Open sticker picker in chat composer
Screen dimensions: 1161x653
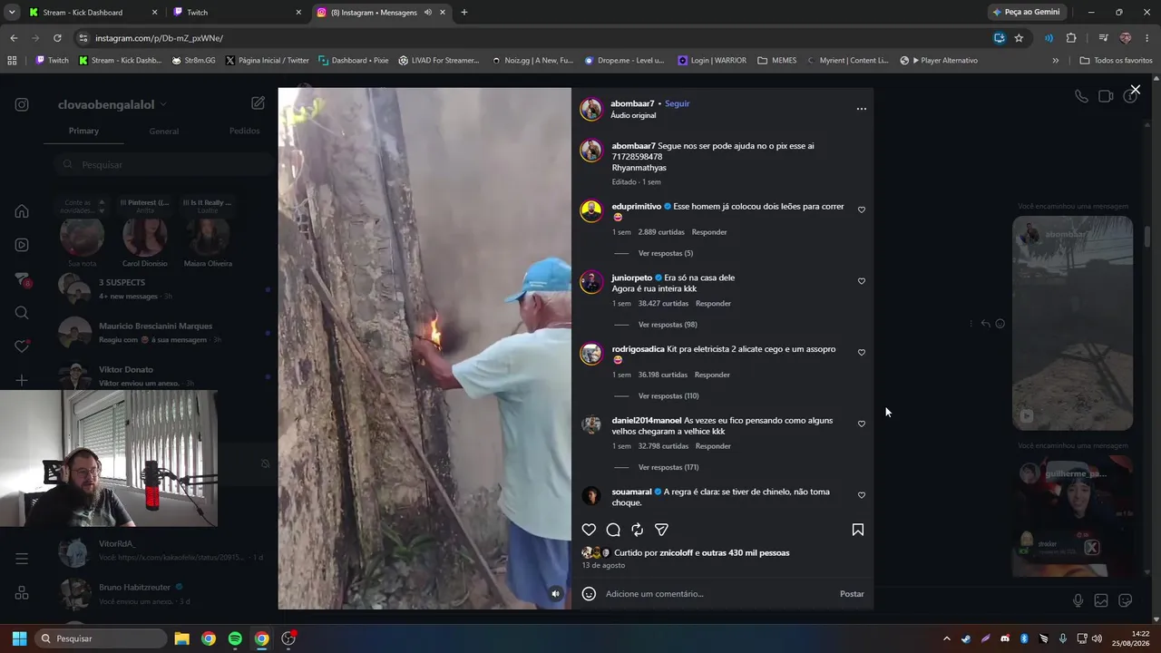coord(1126,600)
